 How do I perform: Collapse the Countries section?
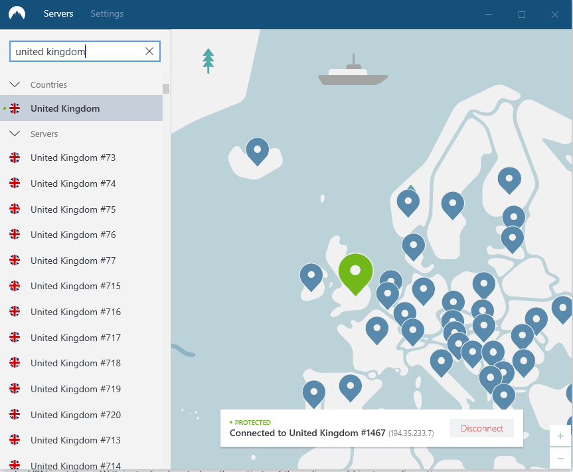15,84
